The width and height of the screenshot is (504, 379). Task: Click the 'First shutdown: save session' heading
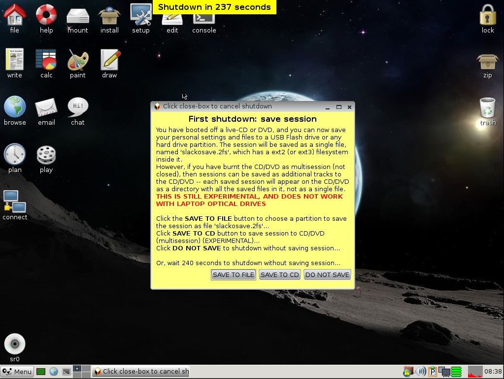coord(253,119)
